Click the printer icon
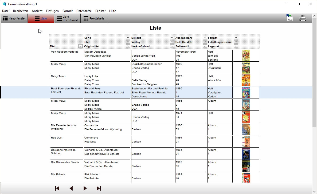Screen dimensions: 317x194 pyautogui.click(x=303, y=18)
